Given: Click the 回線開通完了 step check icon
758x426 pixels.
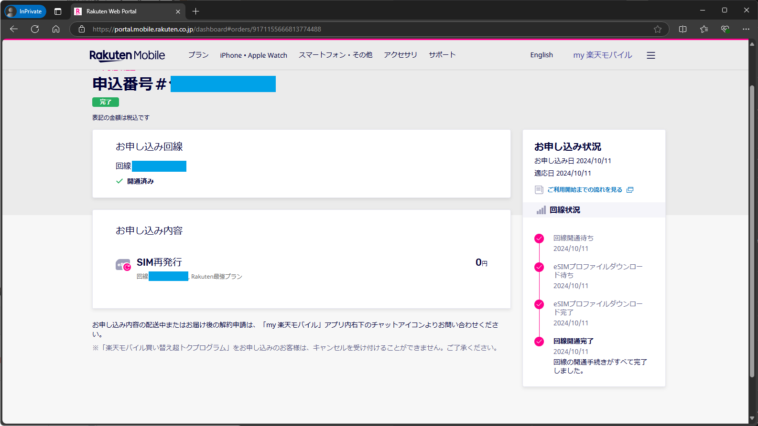Looking at the screenshot, I should click(539, 342).
